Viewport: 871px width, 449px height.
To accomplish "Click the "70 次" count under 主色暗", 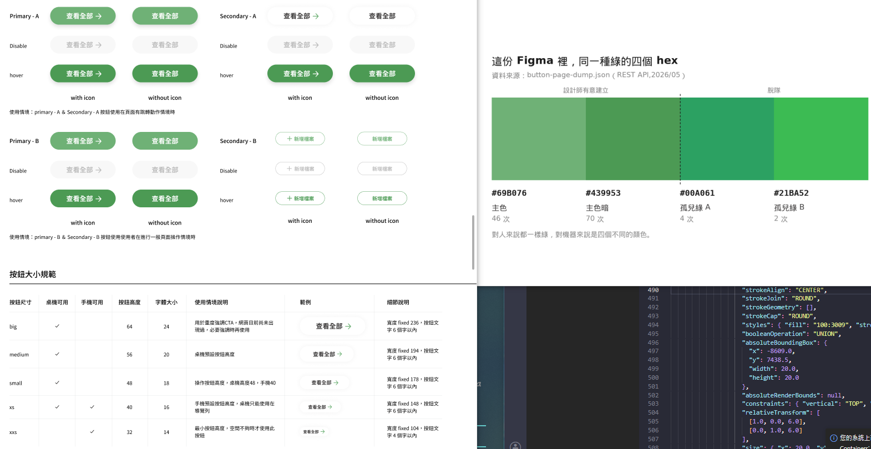I will coord(595,219).
